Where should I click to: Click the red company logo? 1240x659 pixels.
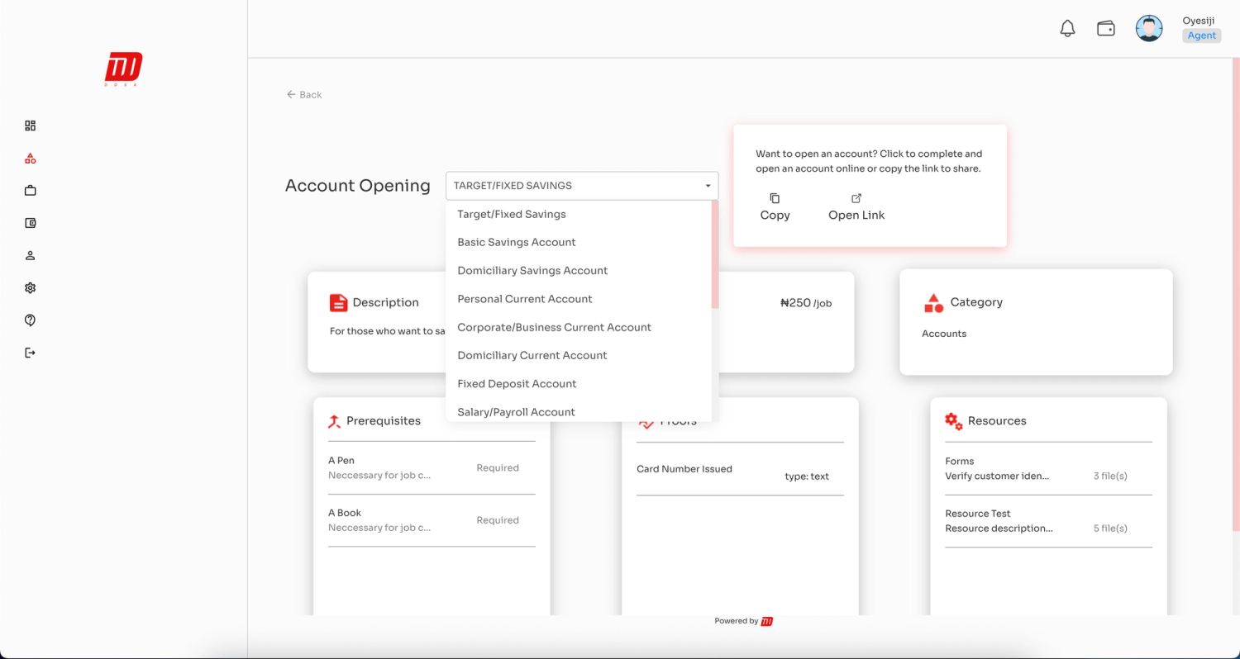pos(123,69)
